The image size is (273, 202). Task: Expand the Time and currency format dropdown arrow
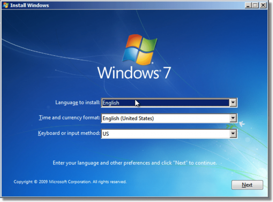point(233,118)
